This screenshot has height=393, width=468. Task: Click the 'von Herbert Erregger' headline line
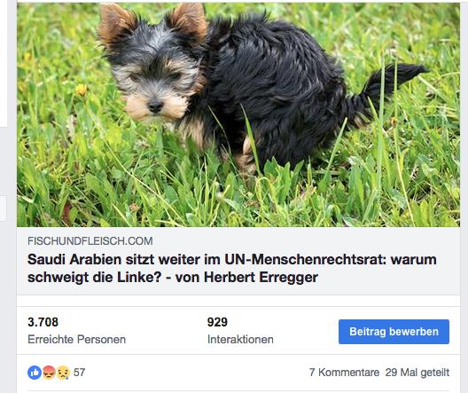246,278
